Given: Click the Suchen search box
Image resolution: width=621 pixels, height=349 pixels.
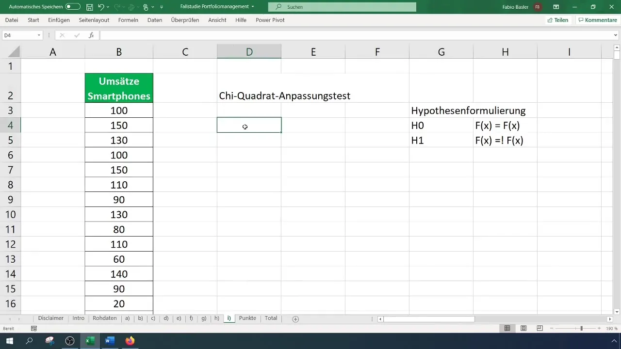Looking at the screenshot, I should pyautogui.click(x=342, y=7).
